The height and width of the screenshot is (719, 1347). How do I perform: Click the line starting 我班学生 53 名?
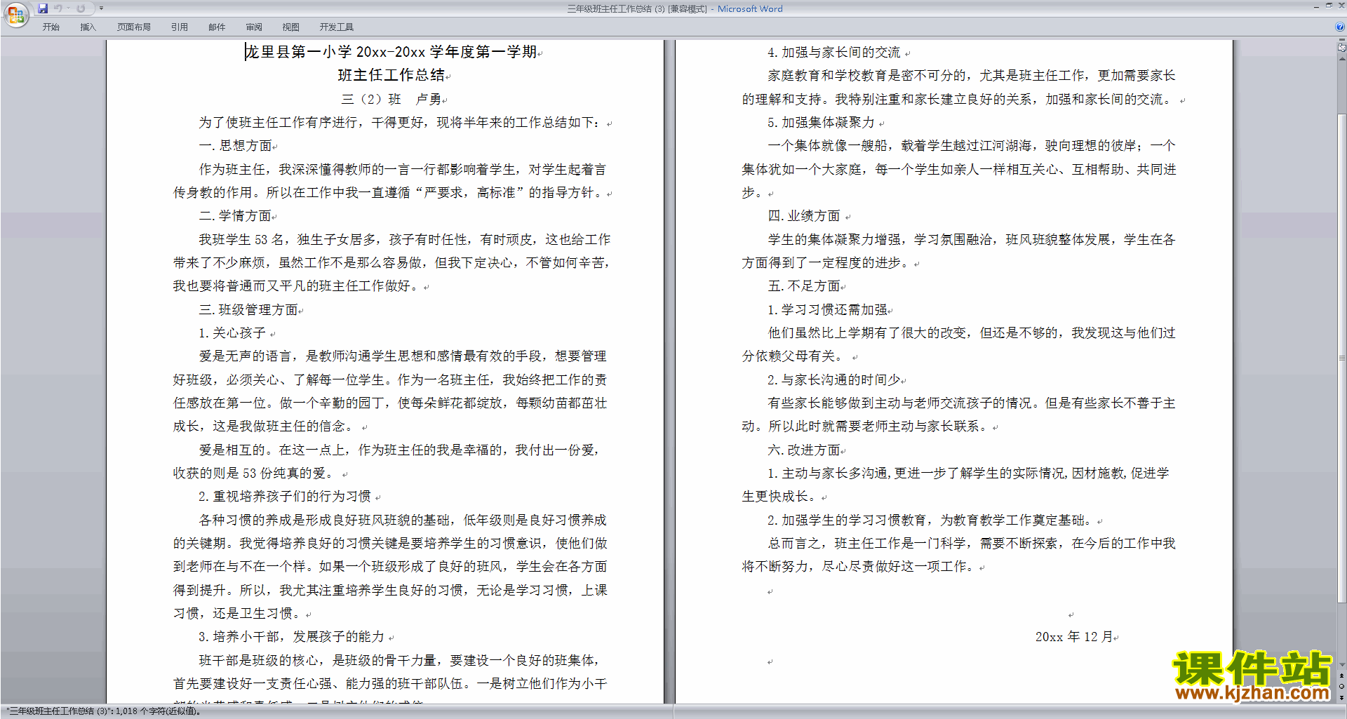point(405,240)
